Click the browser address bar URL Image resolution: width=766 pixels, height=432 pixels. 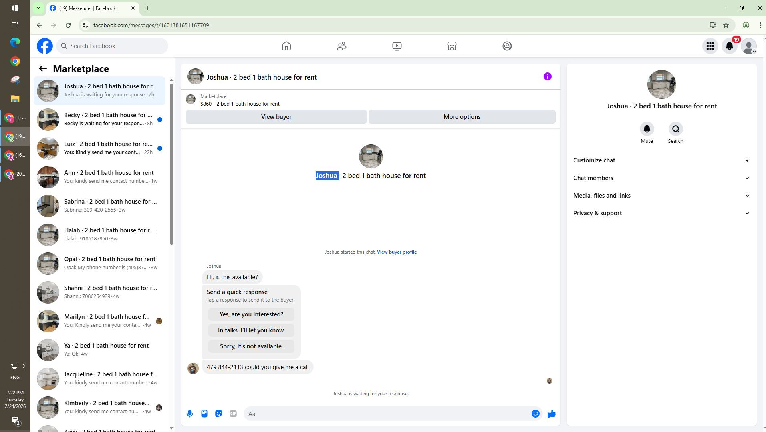(x=151, y=25)
